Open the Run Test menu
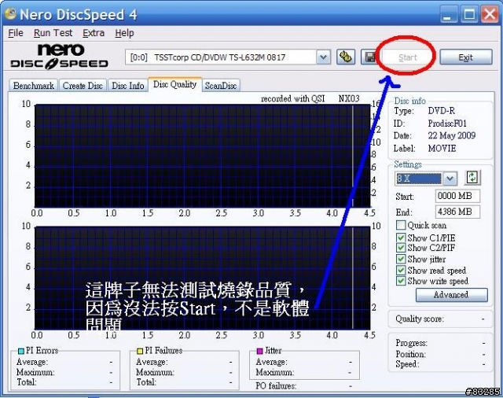Viewport: 503px width, 398px height. [53, 33]
